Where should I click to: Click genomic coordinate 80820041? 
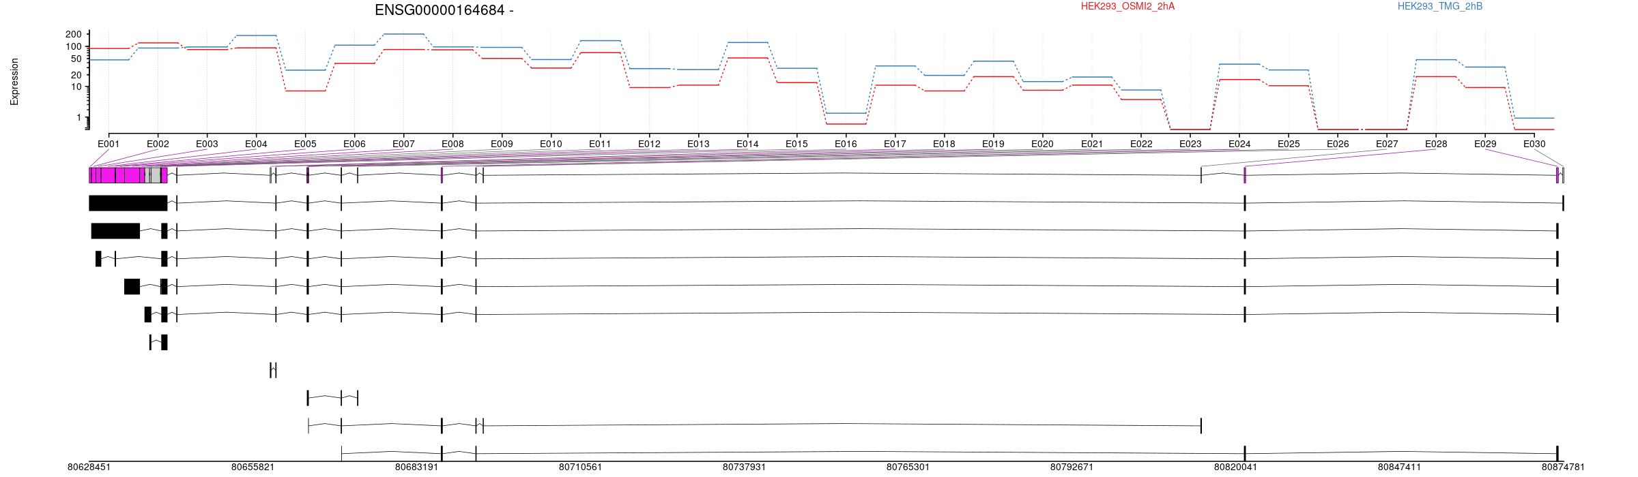[x=1235, y=467]
